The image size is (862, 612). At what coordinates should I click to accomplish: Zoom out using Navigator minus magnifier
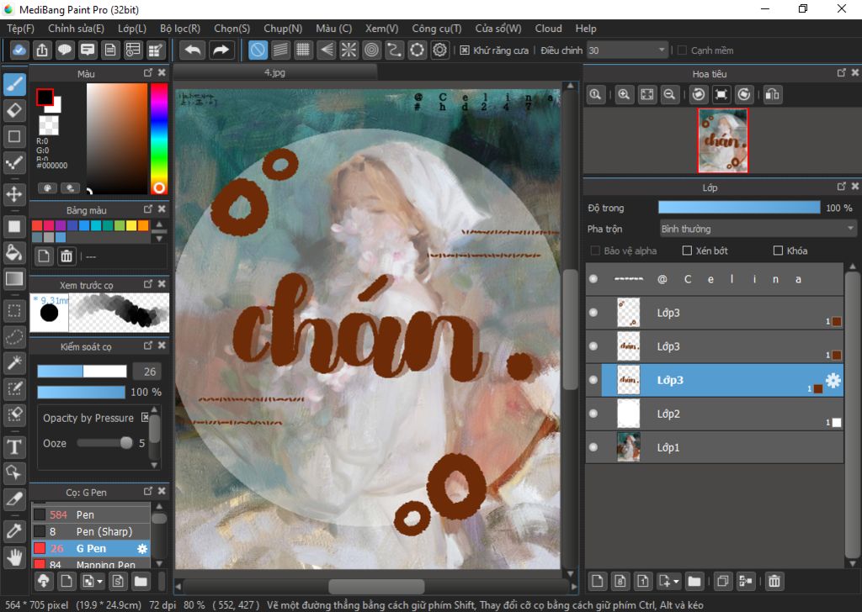[x=669, y=94]
